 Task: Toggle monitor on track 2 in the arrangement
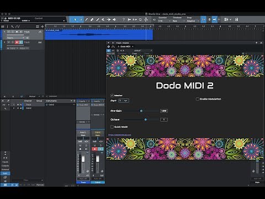[21, 43]
